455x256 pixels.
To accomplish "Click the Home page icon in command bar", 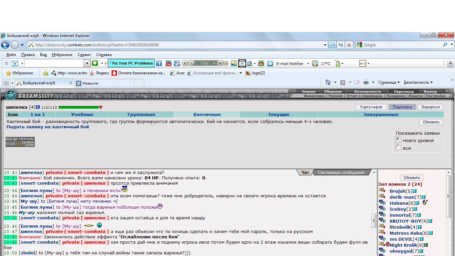I will click(328, 82).
